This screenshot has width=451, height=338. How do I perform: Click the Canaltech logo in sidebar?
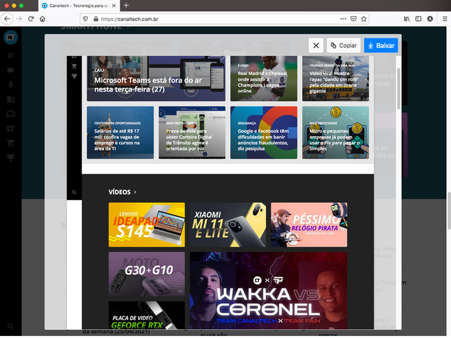(11, 38)
